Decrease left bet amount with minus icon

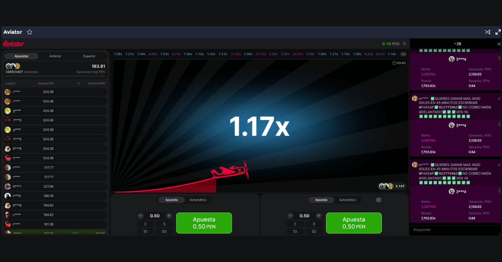(141, 216)
